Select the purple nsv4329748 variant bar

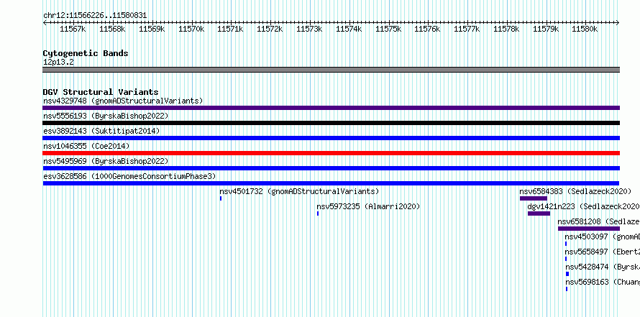click(331, 108)
